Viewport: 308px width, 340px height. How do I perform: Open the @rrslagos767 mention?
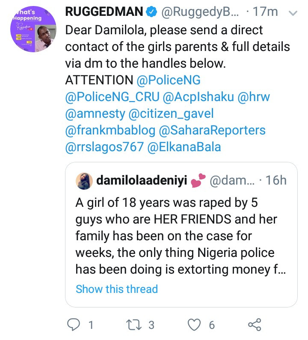click(104, 147)
